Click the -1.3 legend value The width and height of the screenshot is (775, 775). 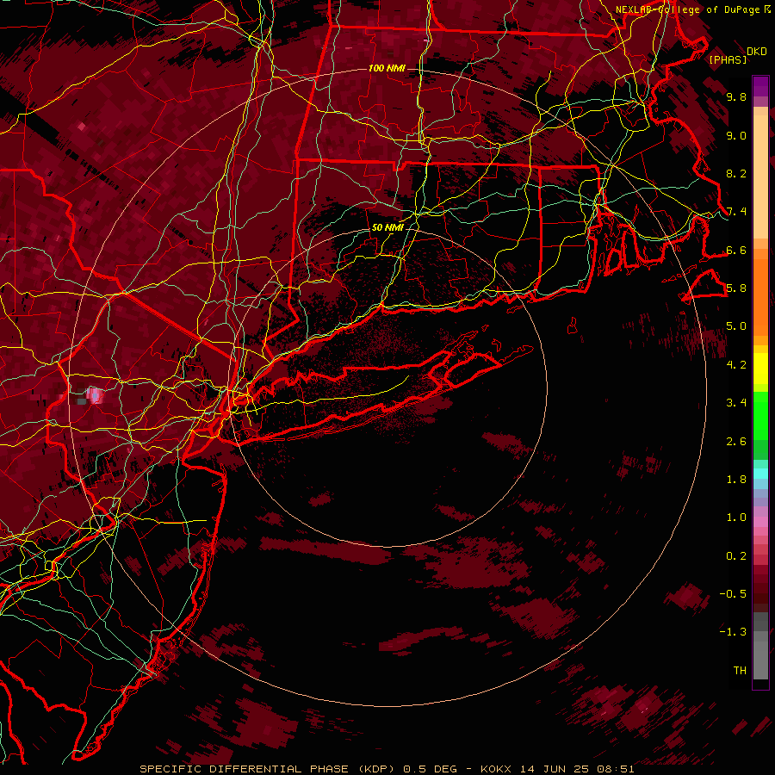(733, 632)
